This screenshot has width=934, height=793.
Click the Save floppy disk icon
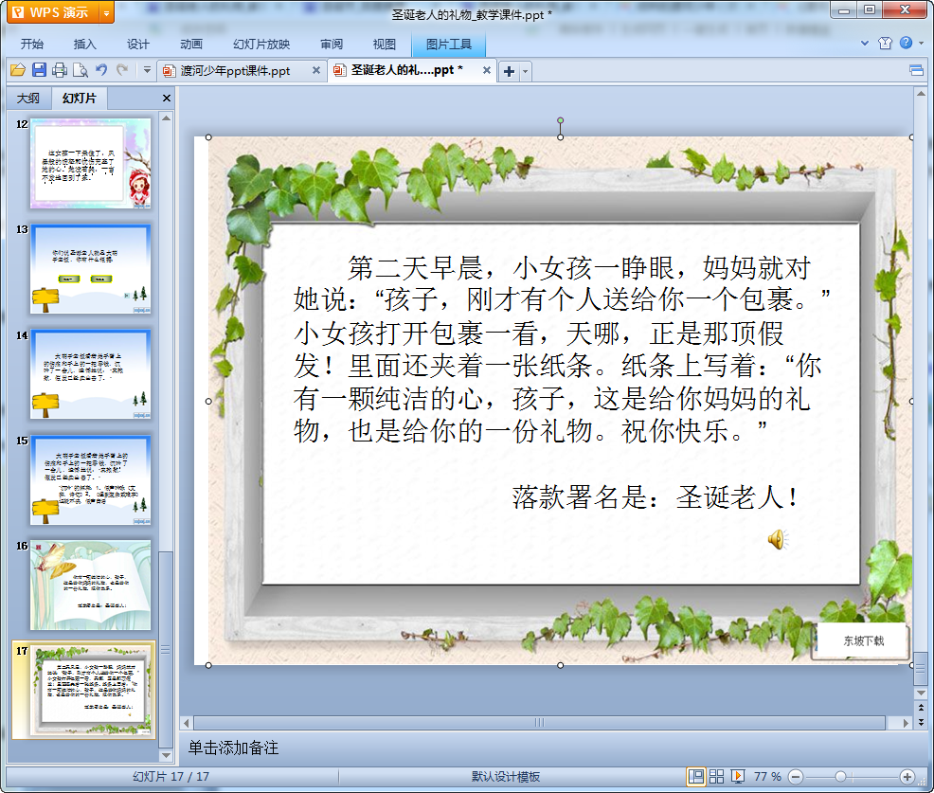tap(39, 70)
